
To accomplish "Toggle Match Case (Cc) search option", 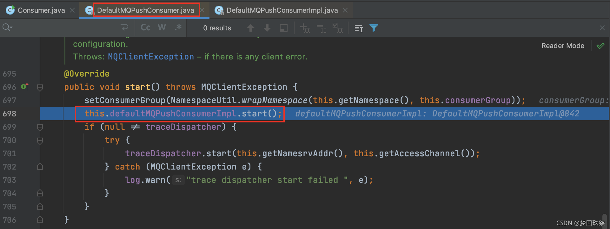I will 145,28.
